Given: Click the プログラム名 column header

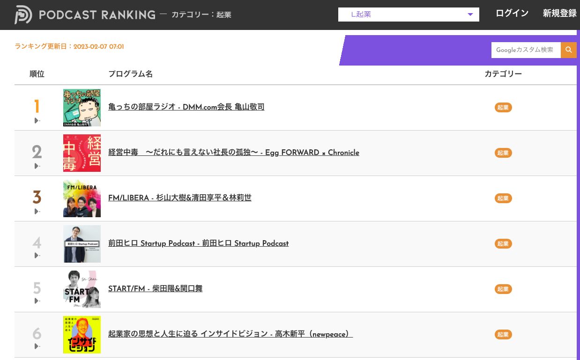Looking at the screenshot, I should [x=130, y=74].
